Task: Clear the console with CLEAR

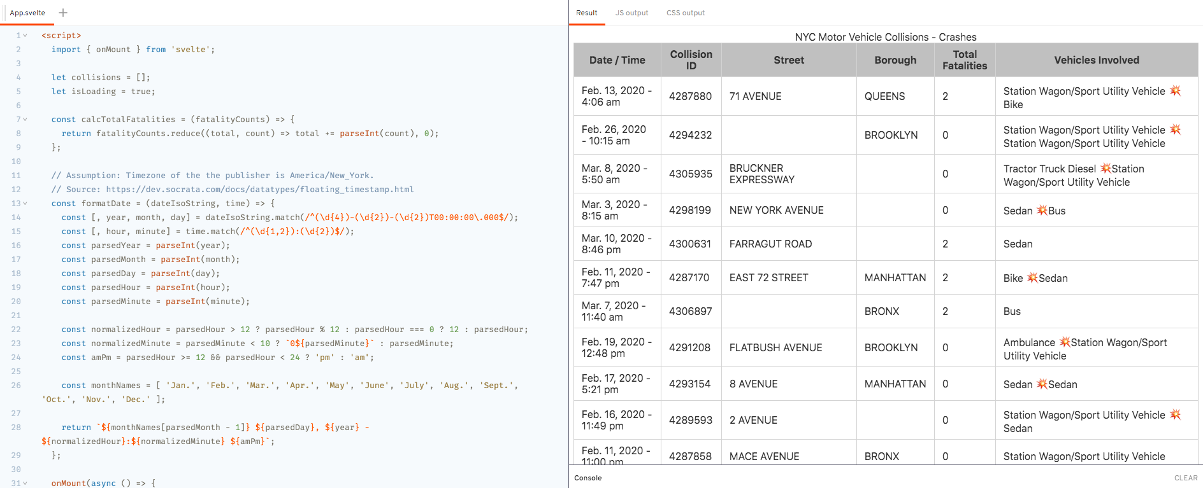Action: 1186,478
